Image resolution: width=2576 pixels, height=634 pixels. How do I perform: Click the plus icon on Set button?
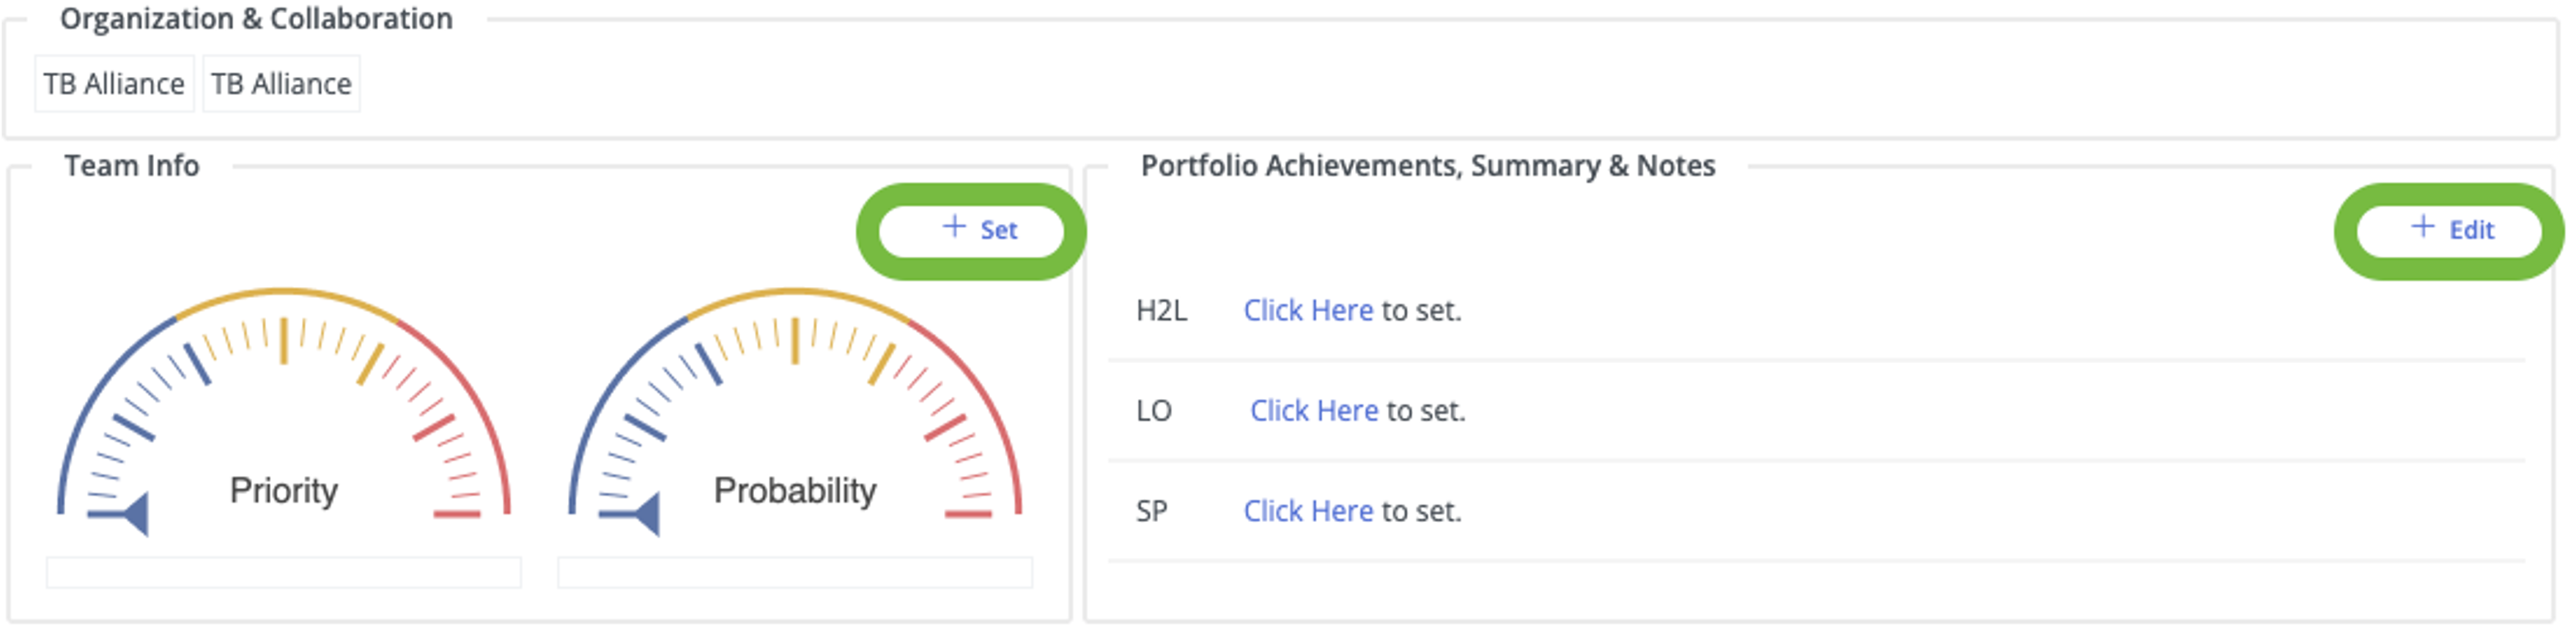[954, 228]
